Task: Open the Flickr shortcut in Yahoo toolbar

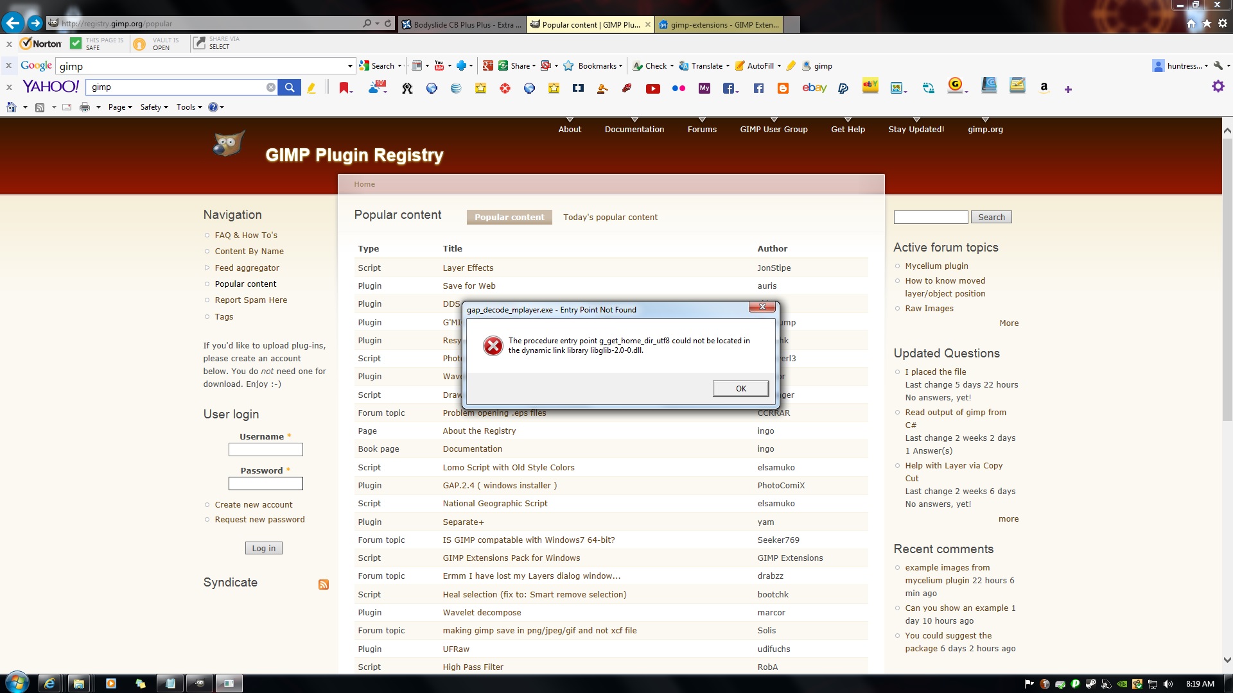Action: click(x=679, y=89)
